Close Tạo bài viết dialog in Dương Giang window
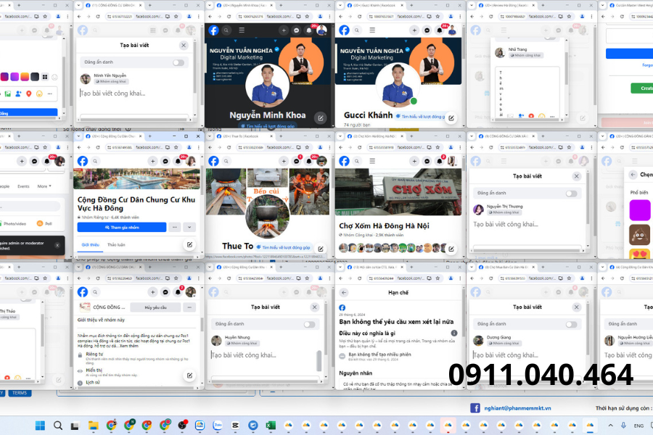Screen dimensions: 653x435 576,307
